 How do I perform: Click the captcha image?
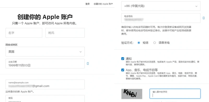[x=132, y=94]
